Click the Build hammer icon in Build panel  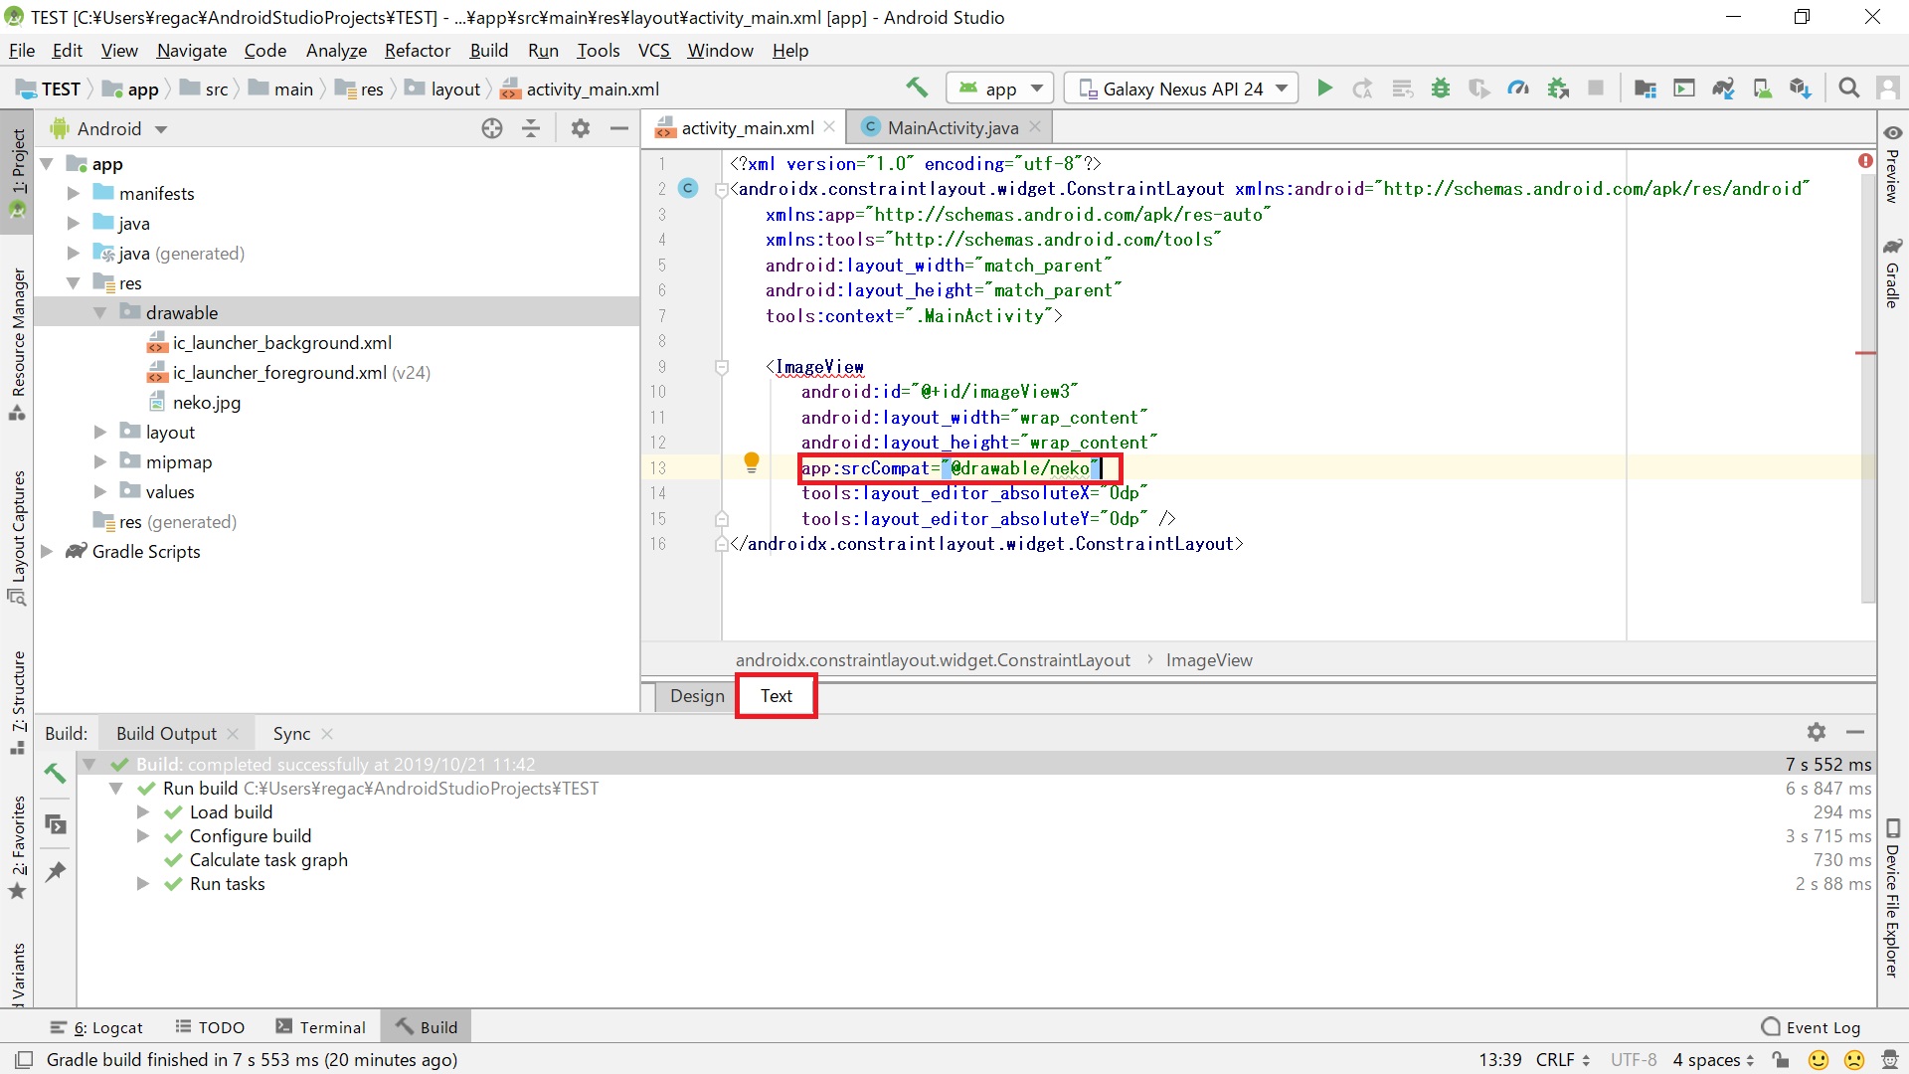pyautogui.click(x=55, y=773)
